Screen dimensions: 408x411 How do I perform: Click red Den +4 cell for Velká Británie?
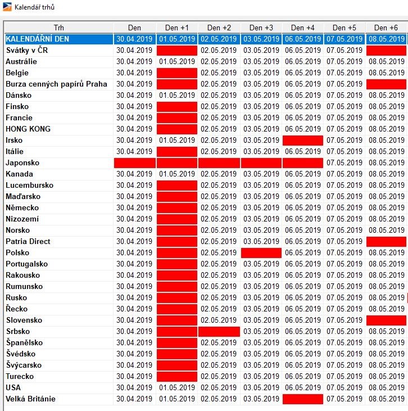pos(303,399)
